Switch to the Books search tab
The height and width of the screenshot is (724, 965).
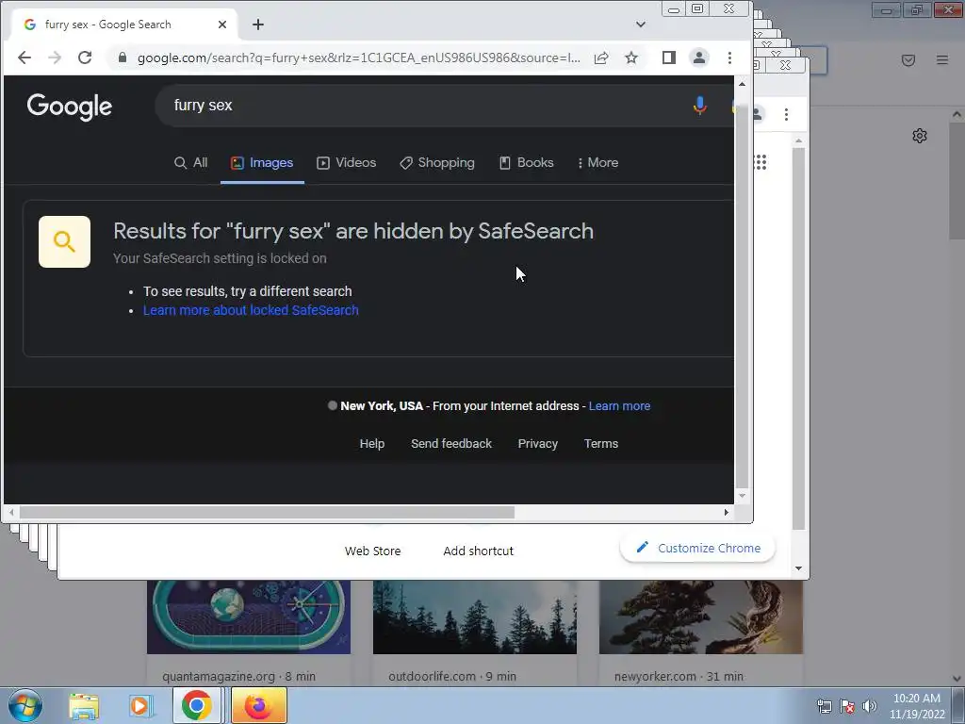click(526, 162)
